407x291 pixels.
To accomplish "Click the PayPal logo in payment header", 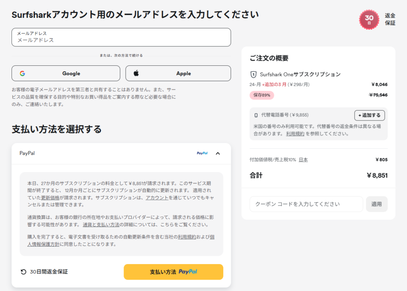I will pyautogui.click(x=202, y=153).
